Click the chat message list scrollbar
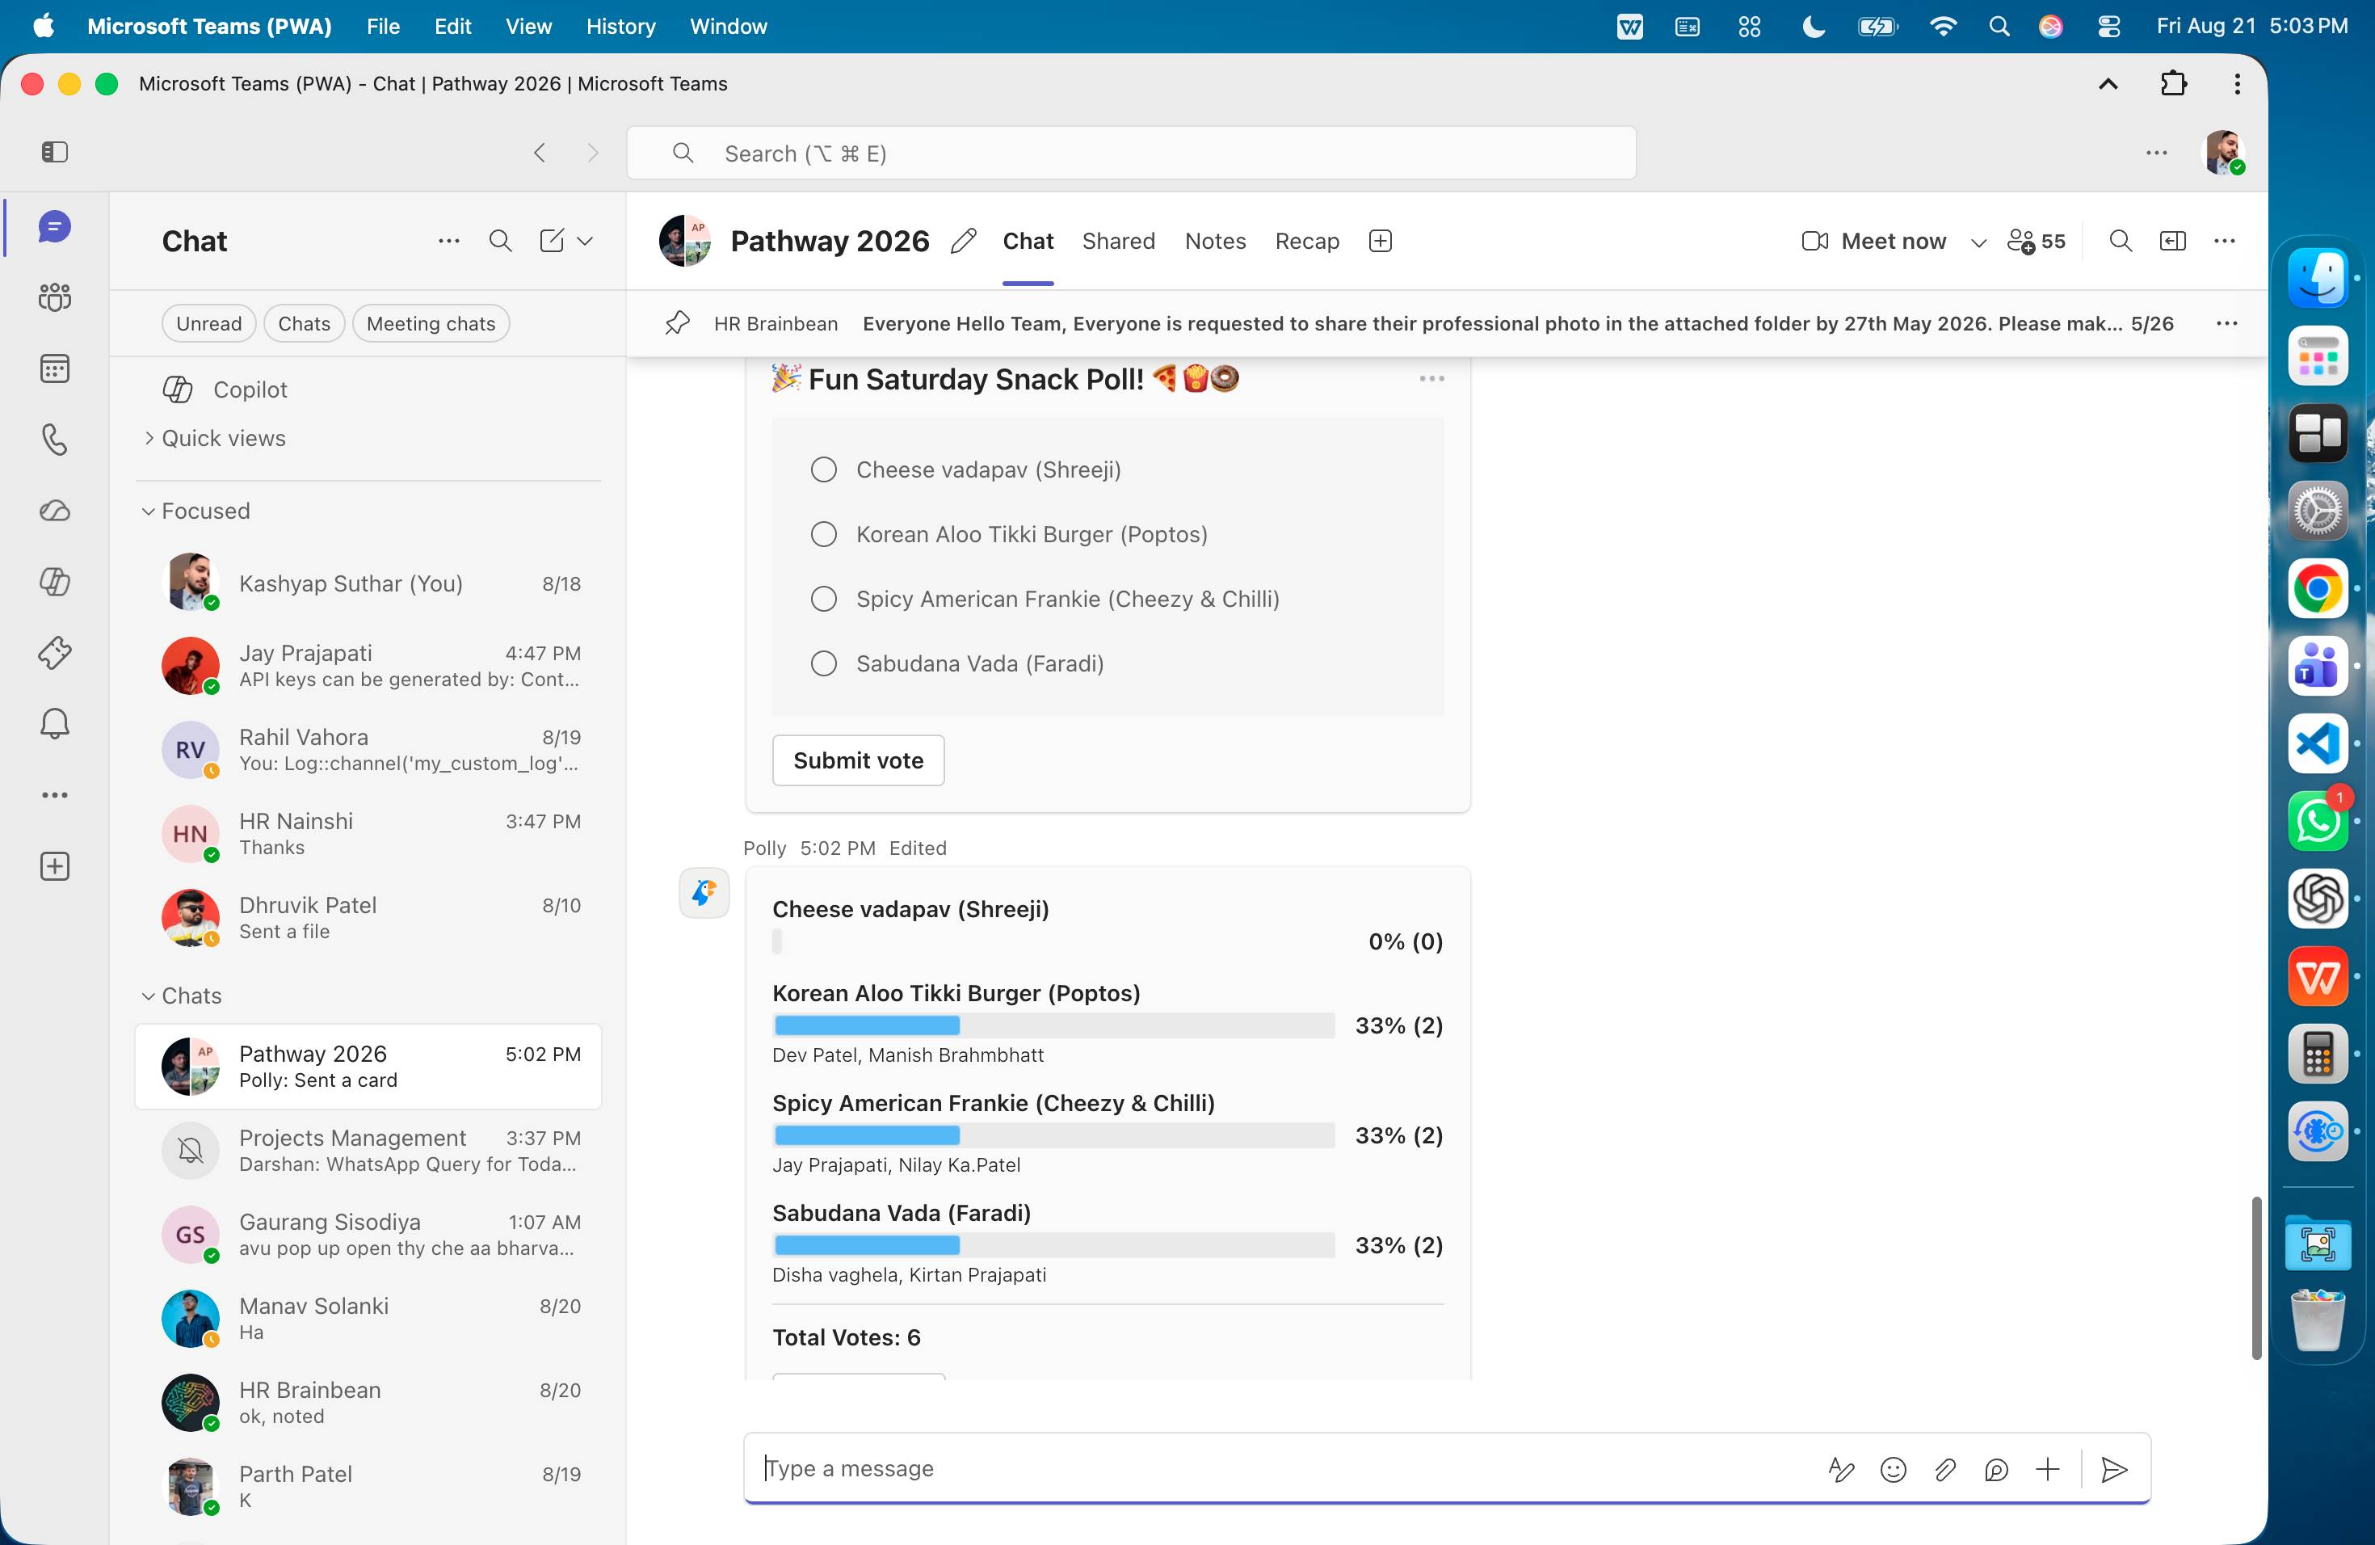The width and height of the screenshot is (2375, 1545). click(x=2255, y=1278)
